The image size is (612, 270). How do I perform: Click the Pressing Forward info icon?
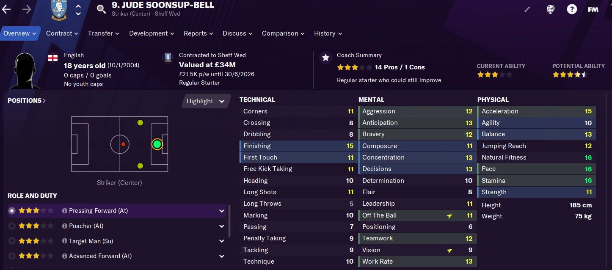(x=65, y=211)
